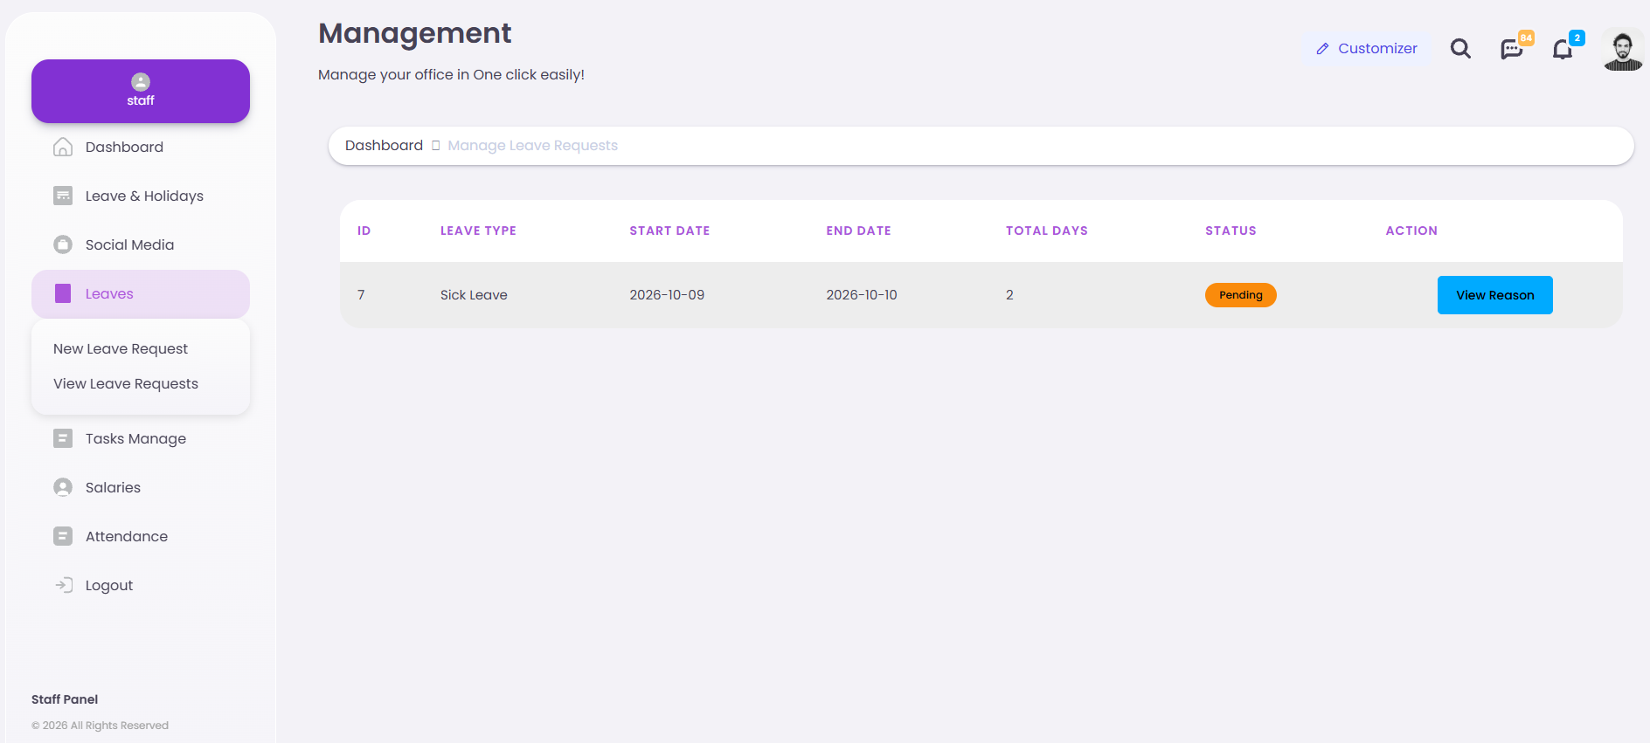Image resolution: width=1650 pixels, height=743 pixels.
Task: Open Salaries menu label
Action: coord(113,487)
